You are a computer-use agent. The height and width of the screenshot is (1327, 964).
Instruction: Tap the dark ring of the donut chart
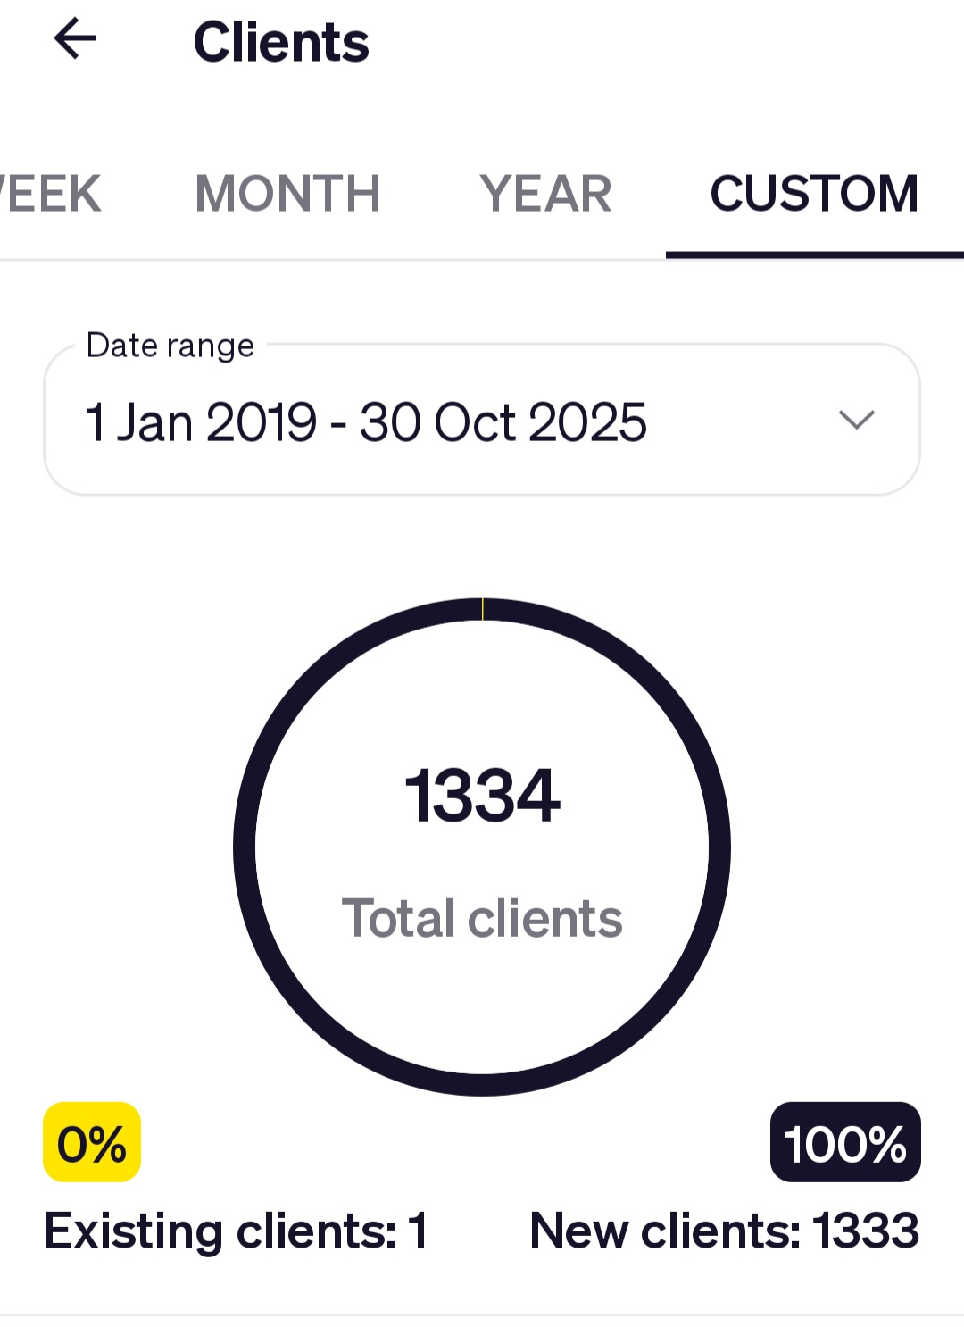pyautogui.click(x=245, y=847)
